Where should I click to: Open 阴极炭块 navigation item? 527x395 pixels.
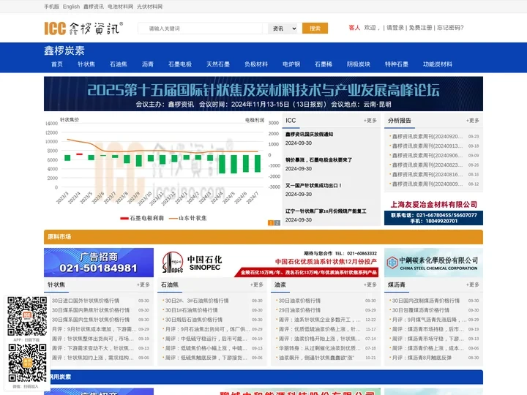pos(358,64)
